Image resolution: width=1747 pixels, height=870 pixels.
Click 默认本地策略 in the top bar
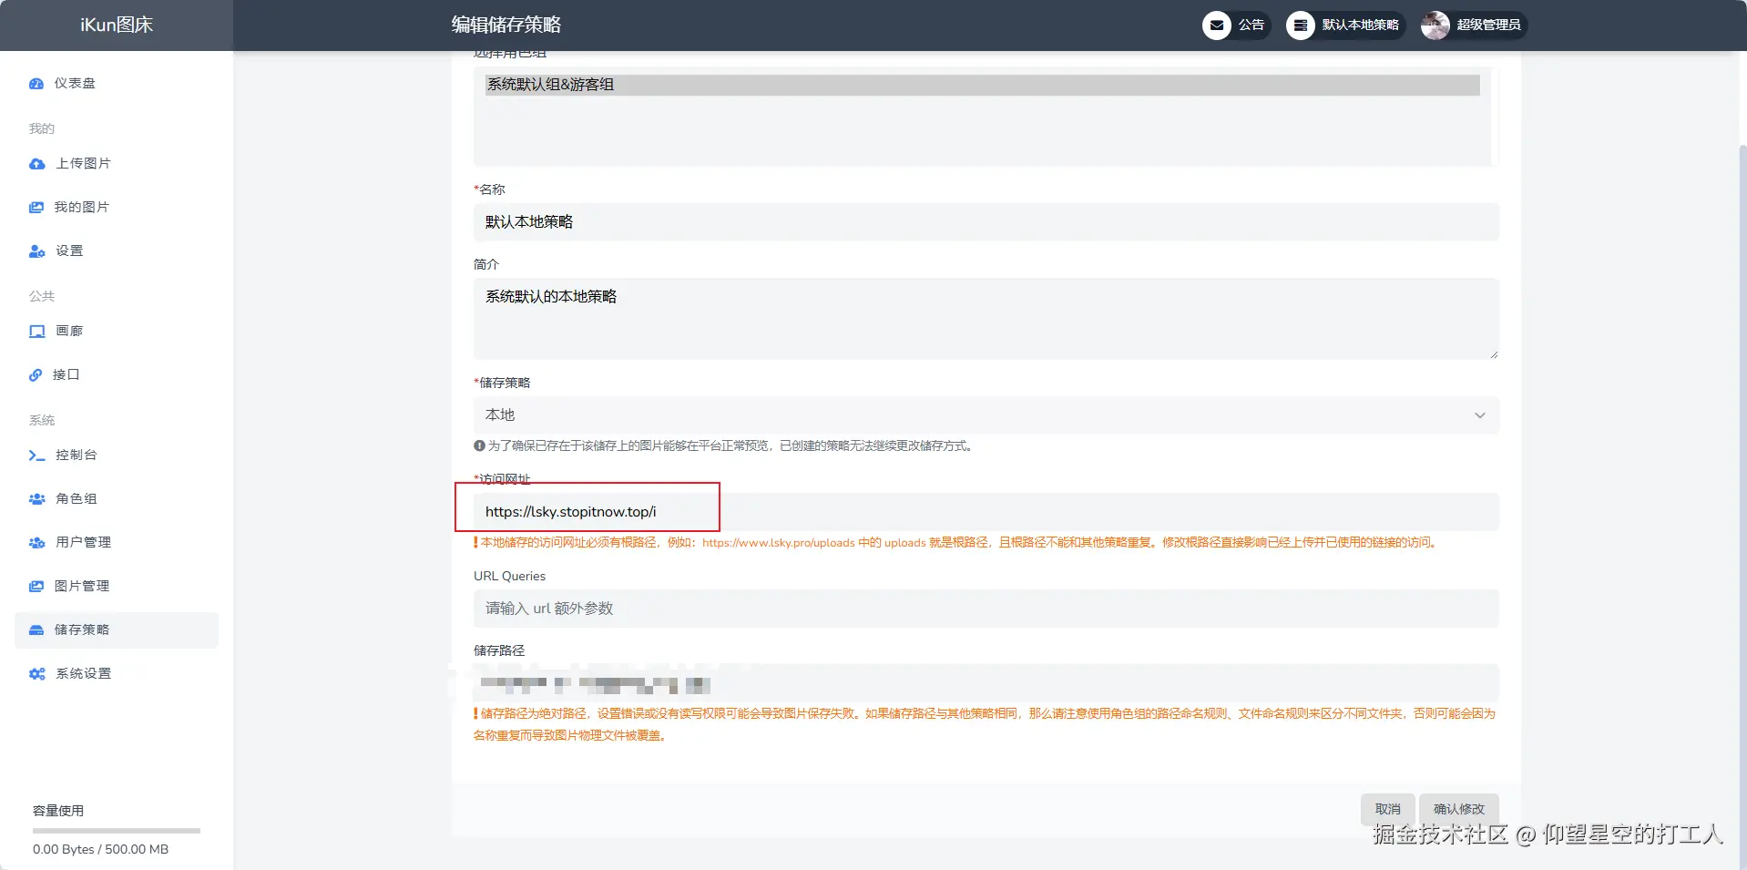coord(1345,26)
